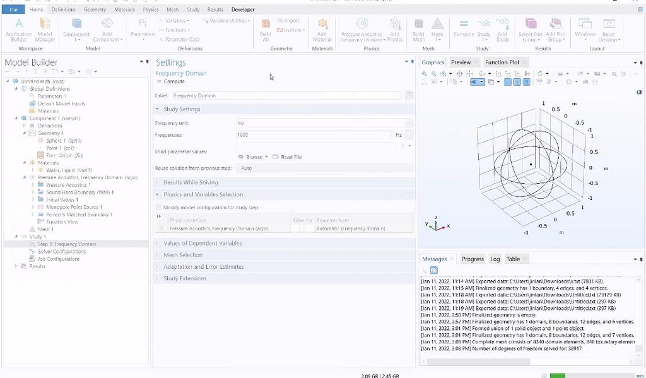Click the Read File button

[287, 157]
